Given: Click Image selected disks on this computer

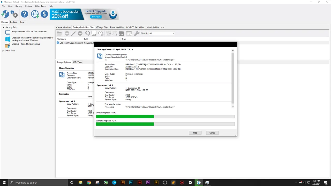Looking at the screenshot, I should [x=29, y=32].
